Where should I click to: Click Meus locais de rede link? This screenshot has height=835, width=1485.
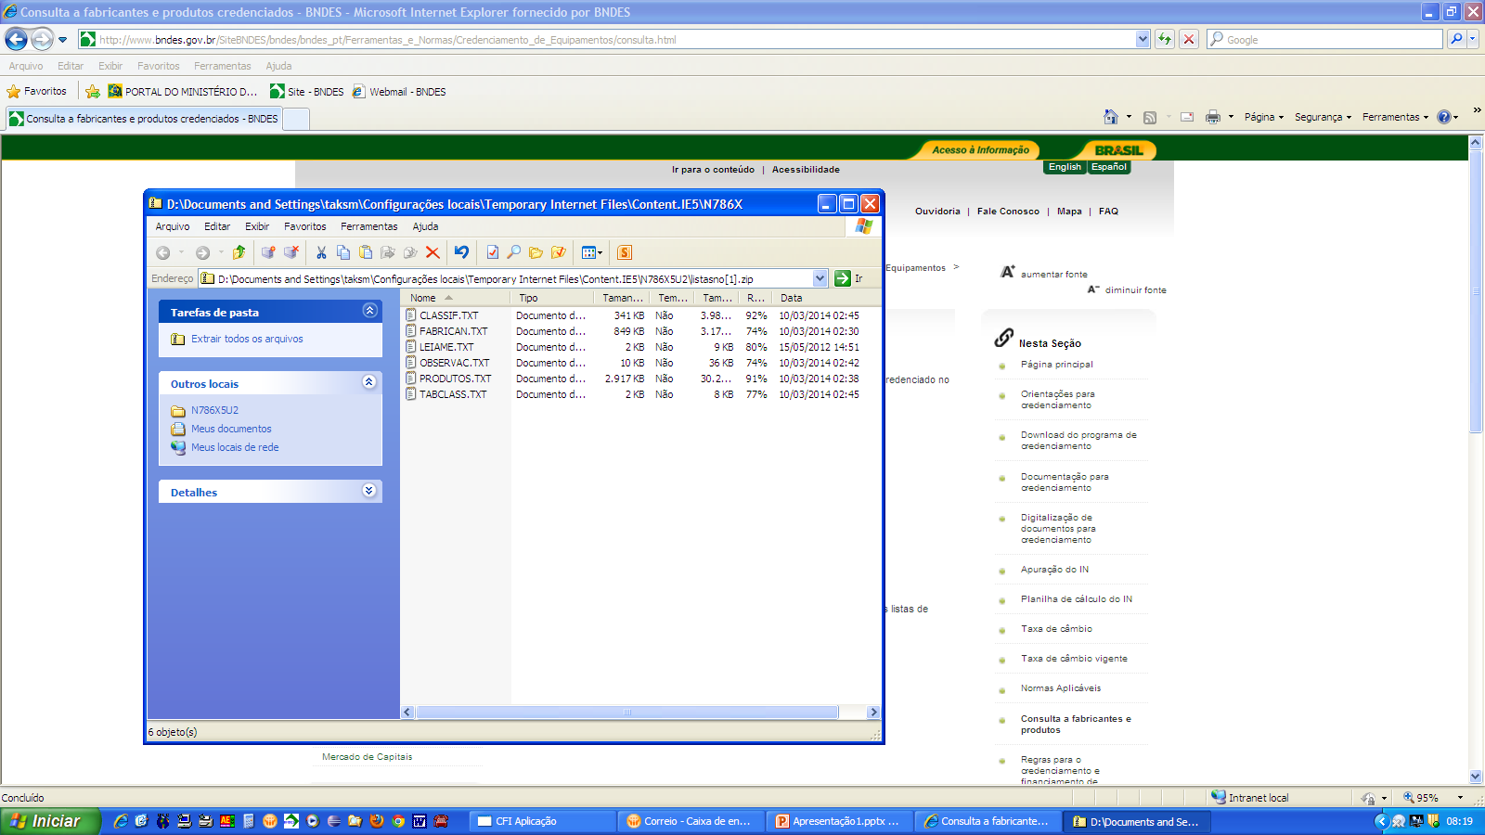235,447
